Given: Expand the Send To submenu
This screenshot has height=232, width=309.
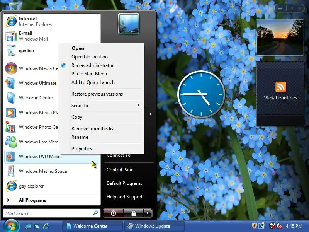Looking at the screenshot, I should point(107,106).
